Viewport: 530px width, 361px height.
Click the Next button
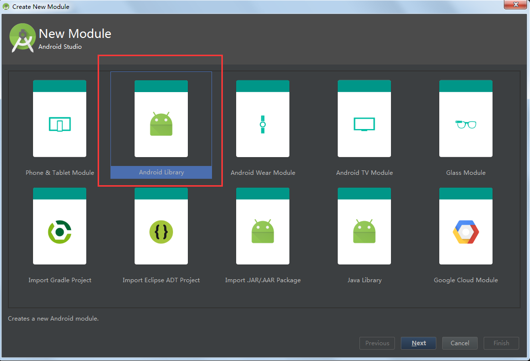(419, 343)
